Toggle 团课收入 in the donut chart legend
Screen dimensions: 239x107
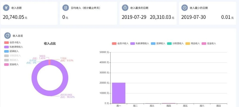pos(11,51)
